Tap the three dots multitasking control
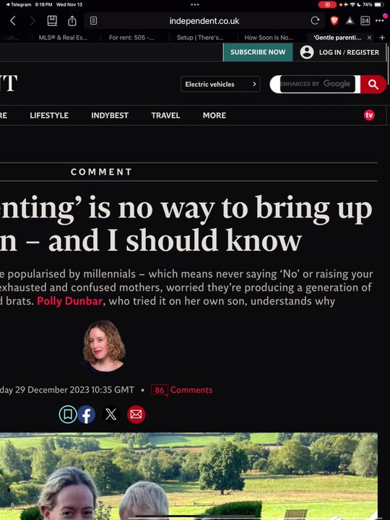 pyautogui.click(x=195, y=4)
